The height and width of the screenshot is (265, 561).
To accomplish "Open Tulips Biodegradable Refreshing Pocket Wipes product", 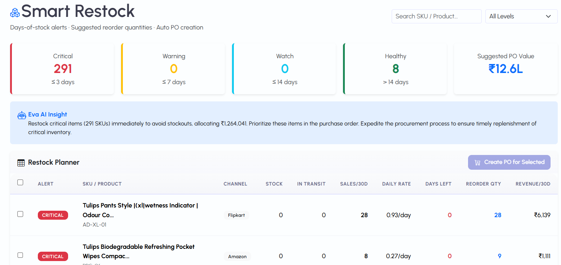I will click(138, 251).
